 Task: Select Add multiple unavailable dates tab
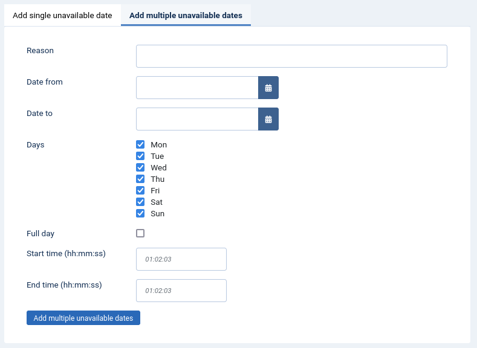pyautogui.click(x=186, y=15)
